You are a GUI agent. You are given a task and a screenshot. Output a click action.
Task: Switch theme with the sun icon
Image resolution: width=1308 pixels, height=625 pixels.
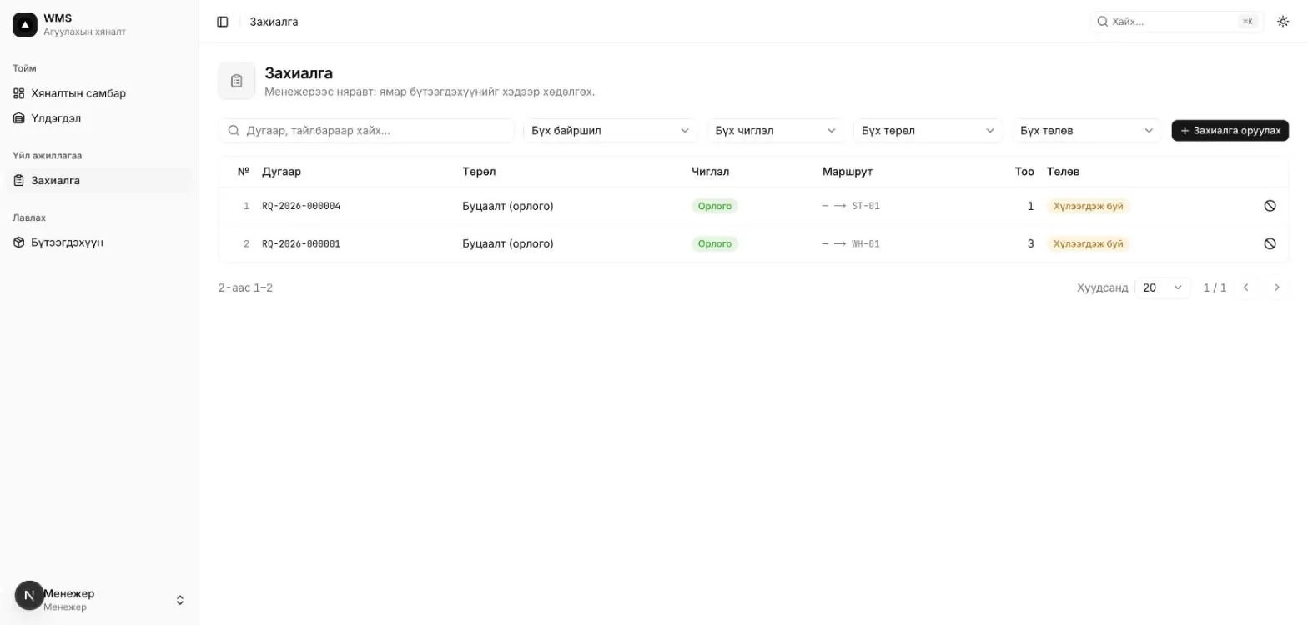coord(1283,22)
